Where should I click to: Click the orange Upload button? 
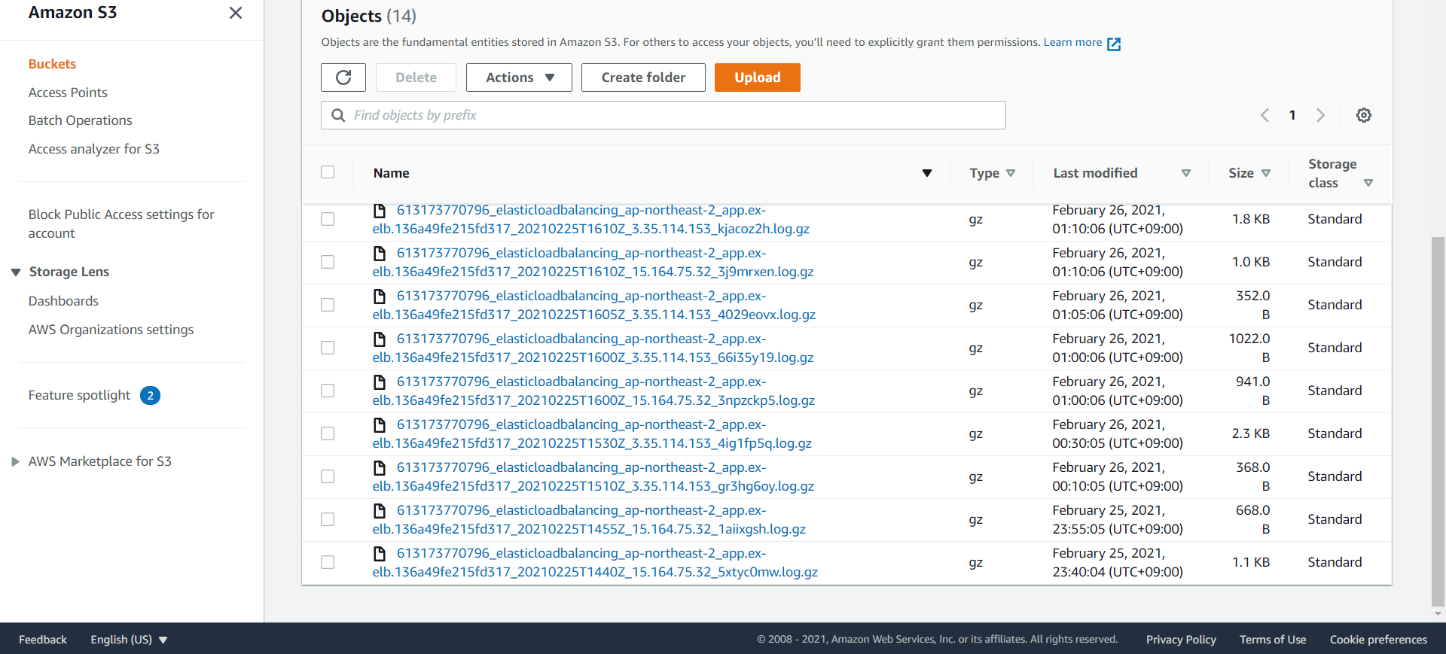coord(757,78)
